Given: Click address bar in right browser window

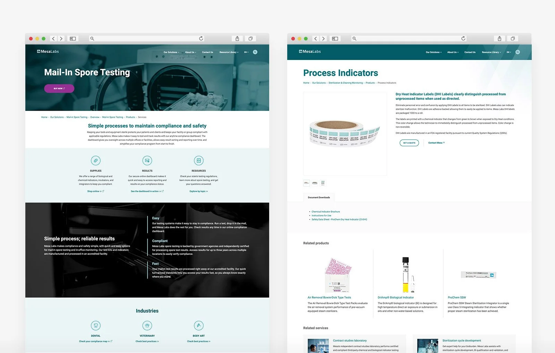Looking at the screenshot, I should 409,38.
